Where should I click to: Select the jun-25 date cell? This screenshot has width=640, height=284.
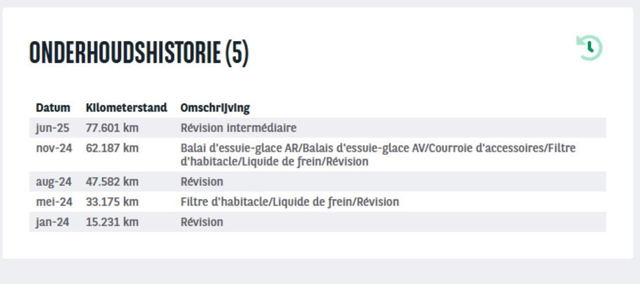click(x=52, y=128)
